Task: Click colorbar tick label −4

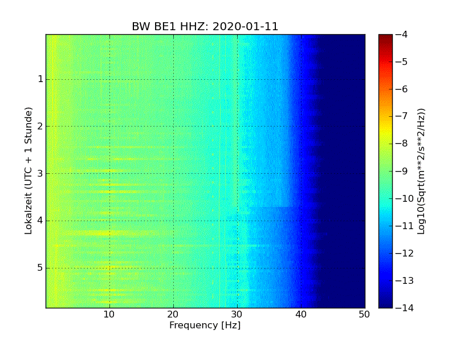Action: [402, 35]
